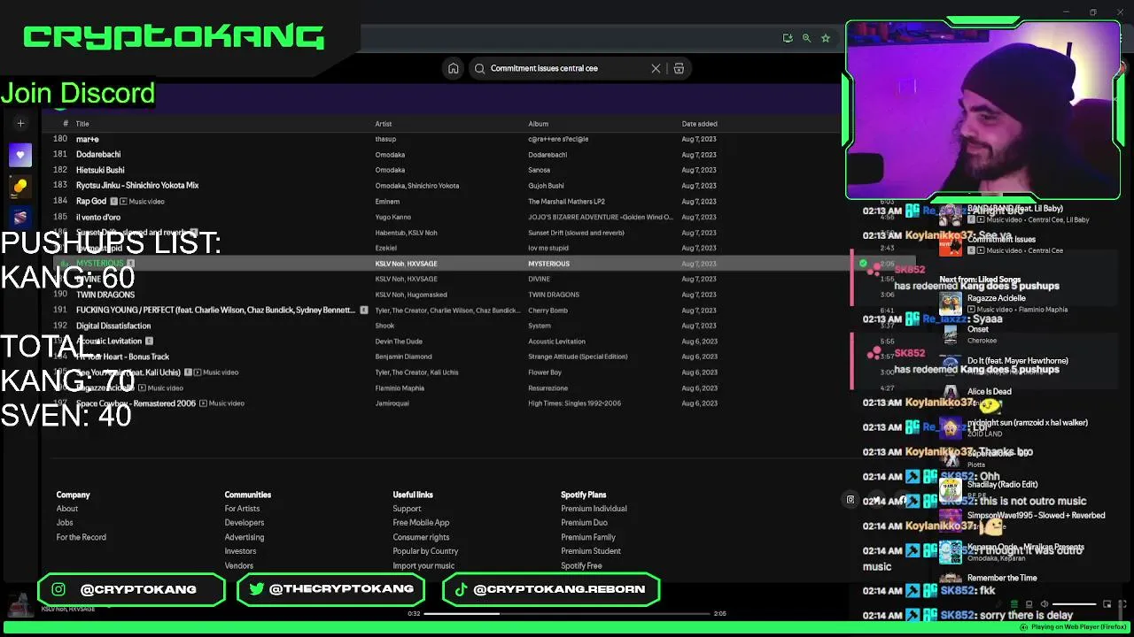
Task: Open the album Cherry Bomb
Action: tap(549, 311)
